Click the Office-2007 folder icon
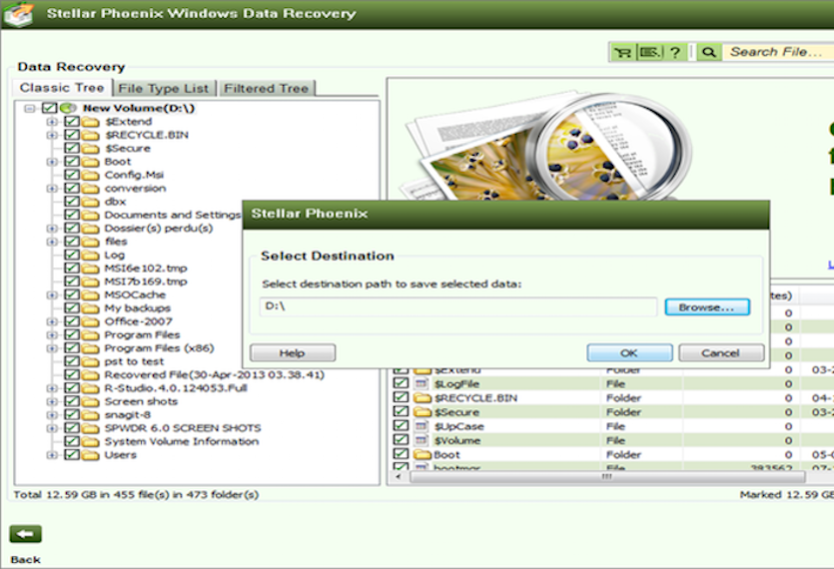This screenshot has width=834, height=569. click(x=91, y=321)
